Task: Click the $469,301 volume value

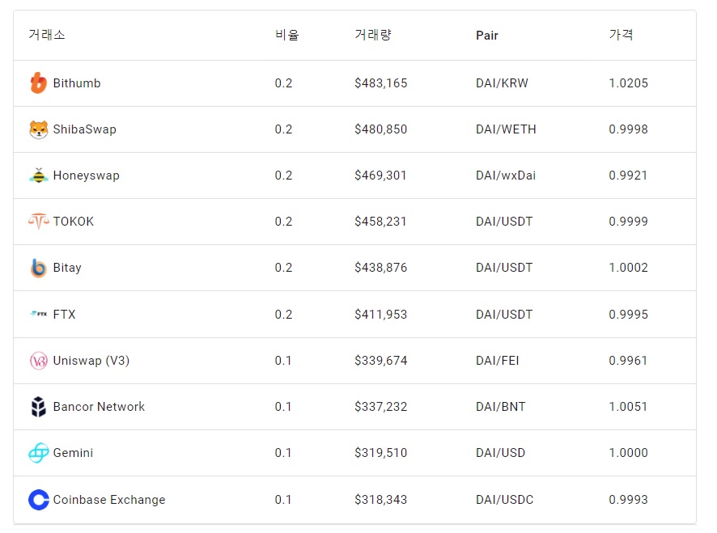Action: click(x=380, y=176)
